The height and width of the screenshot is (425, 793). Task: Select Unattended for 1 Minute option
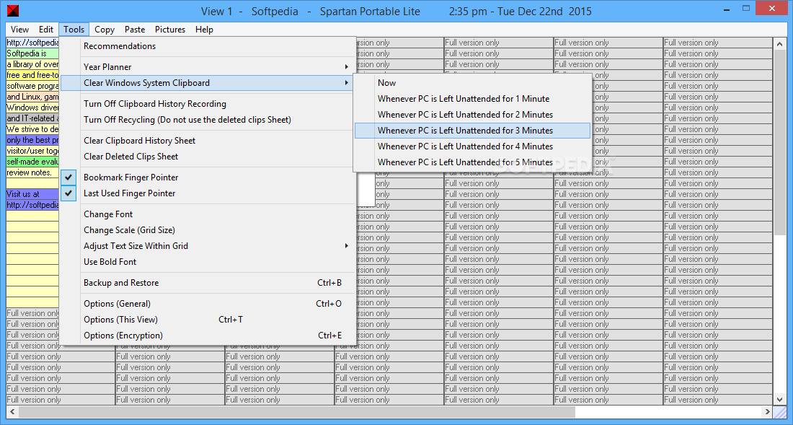tap(472, 99)
